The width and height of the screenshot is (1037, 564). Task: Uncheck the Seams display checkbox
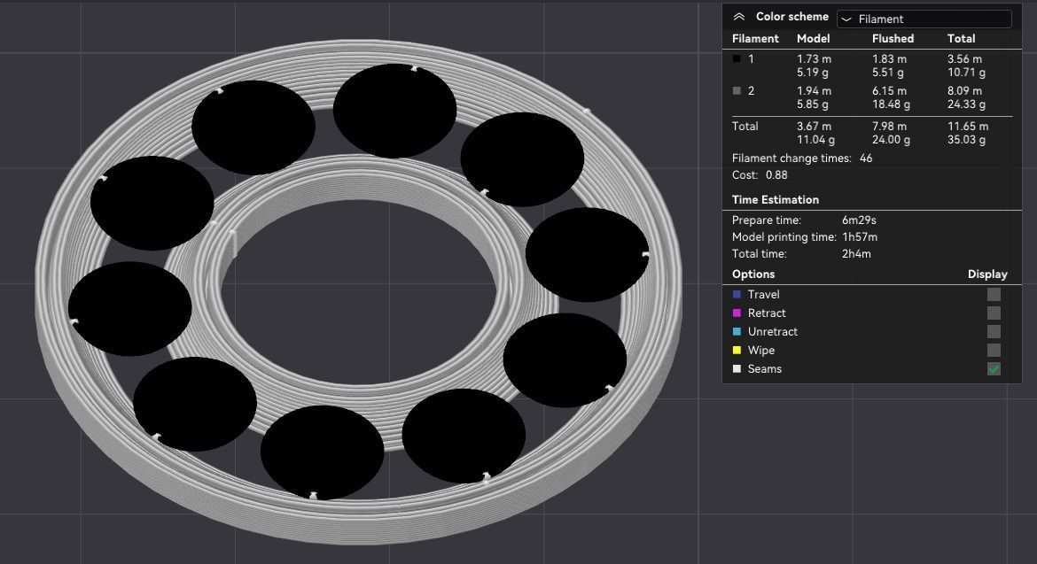click(x=994, y=368)
